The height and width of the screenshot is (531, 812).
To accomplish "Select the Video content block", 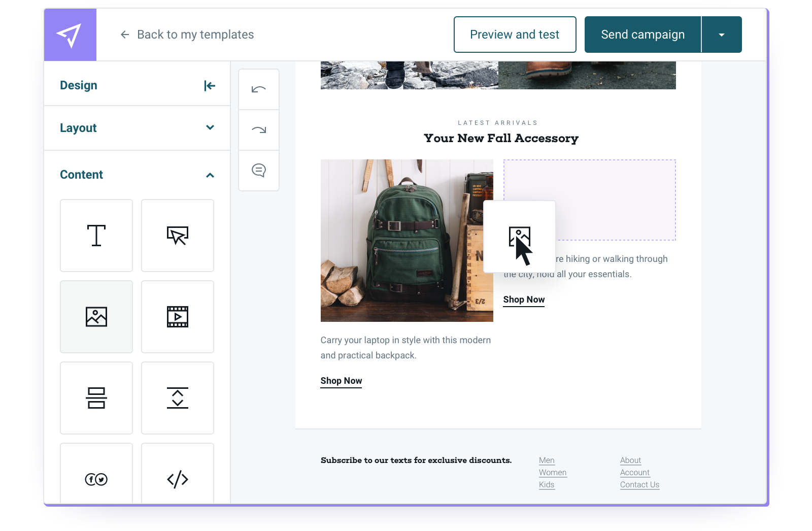I will (178, 317).
